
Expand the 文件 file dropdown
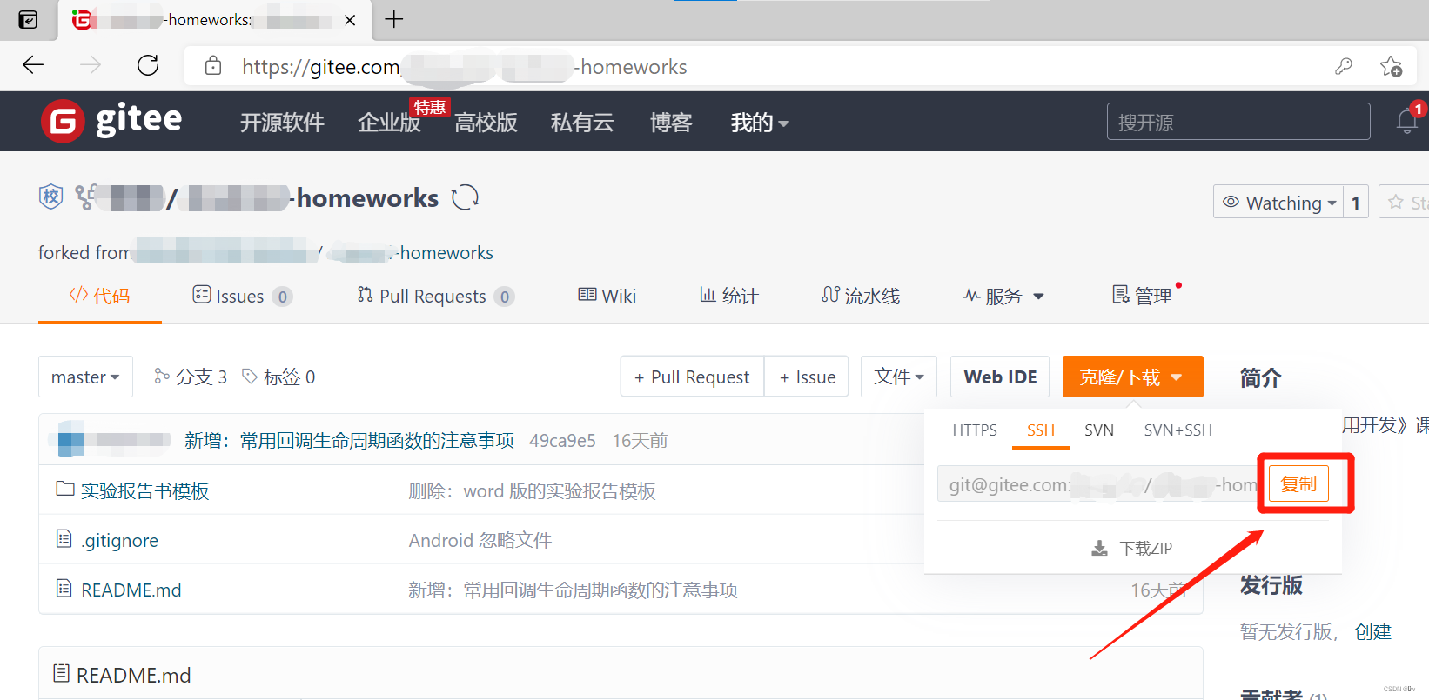(899, 377)
